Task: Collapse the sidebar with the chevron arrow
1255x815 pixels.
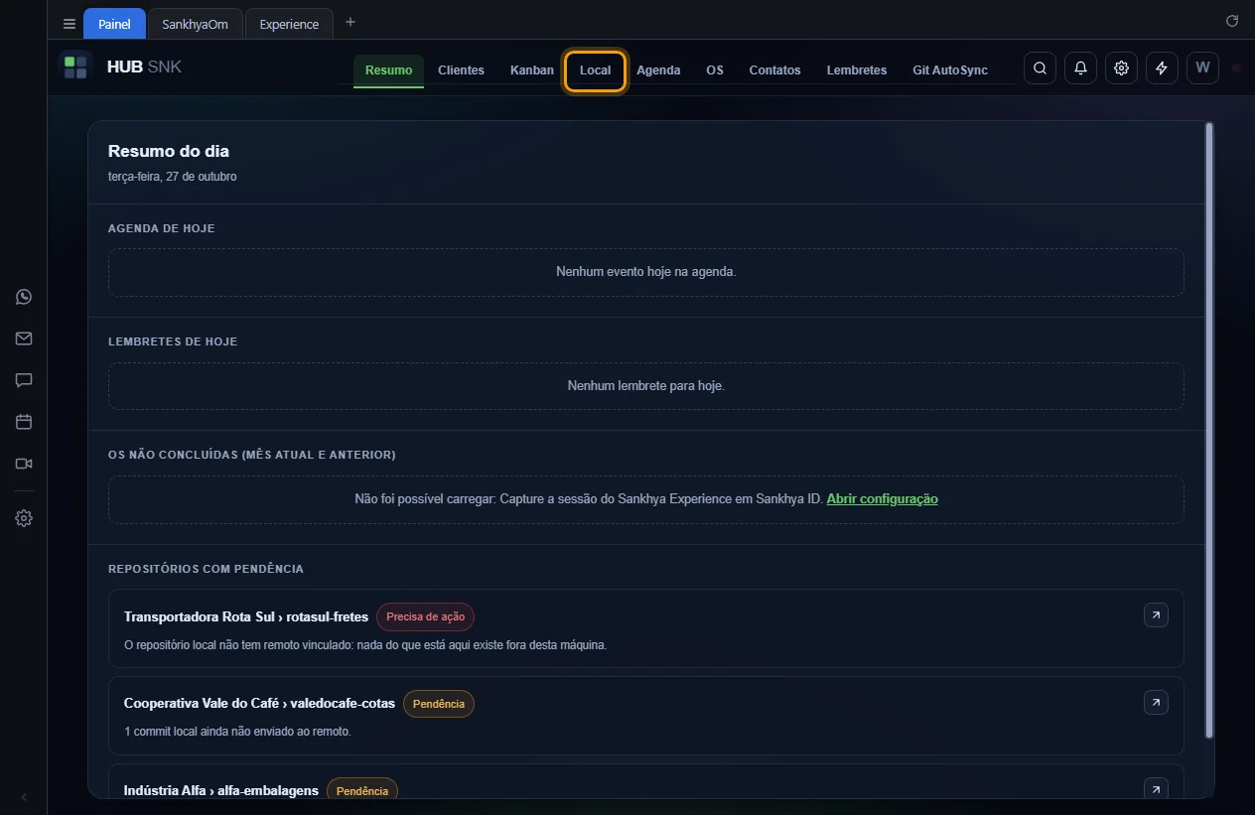Action: (x=24, y=797)
